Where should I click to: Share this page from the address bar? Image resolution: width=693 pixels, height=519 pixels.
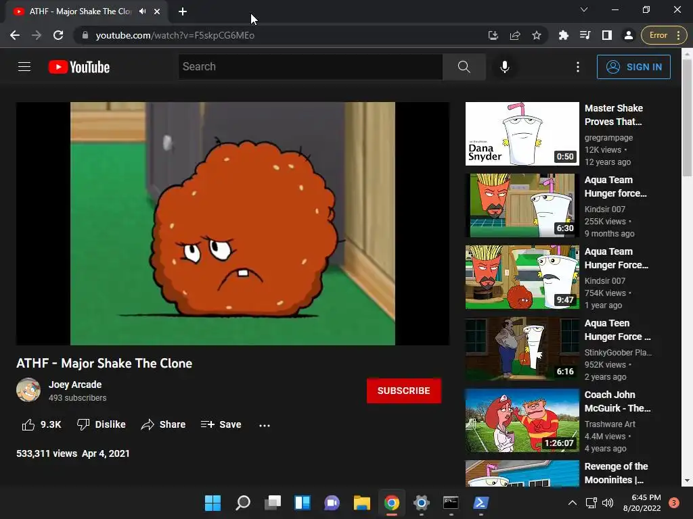click(x=515, y=35)
